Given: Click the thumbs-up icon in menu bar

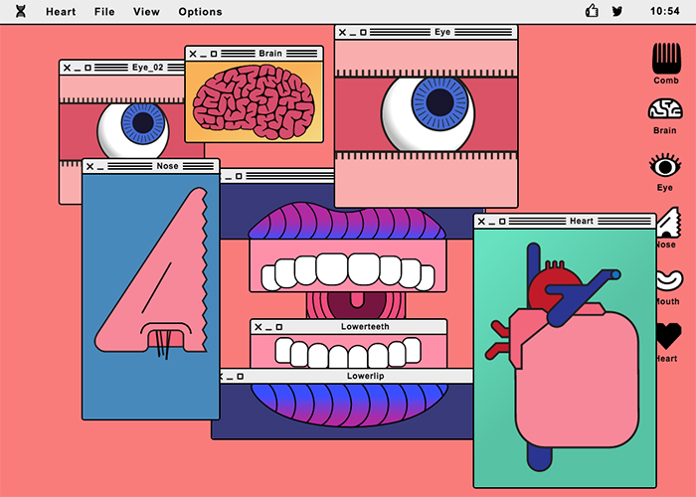Looking at the screenshot, I should (593, 12).
